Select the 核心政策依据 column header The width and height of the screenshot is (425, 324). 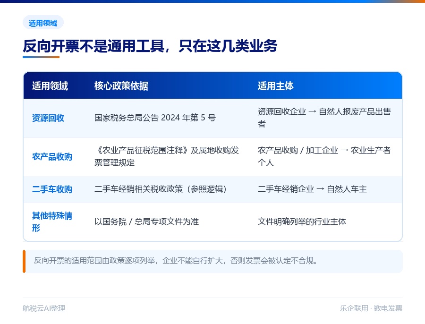121,85
